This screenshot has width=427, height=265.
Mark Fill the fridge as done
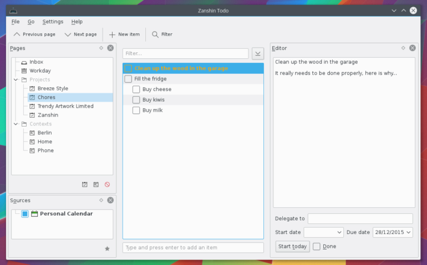coord(128,79)
